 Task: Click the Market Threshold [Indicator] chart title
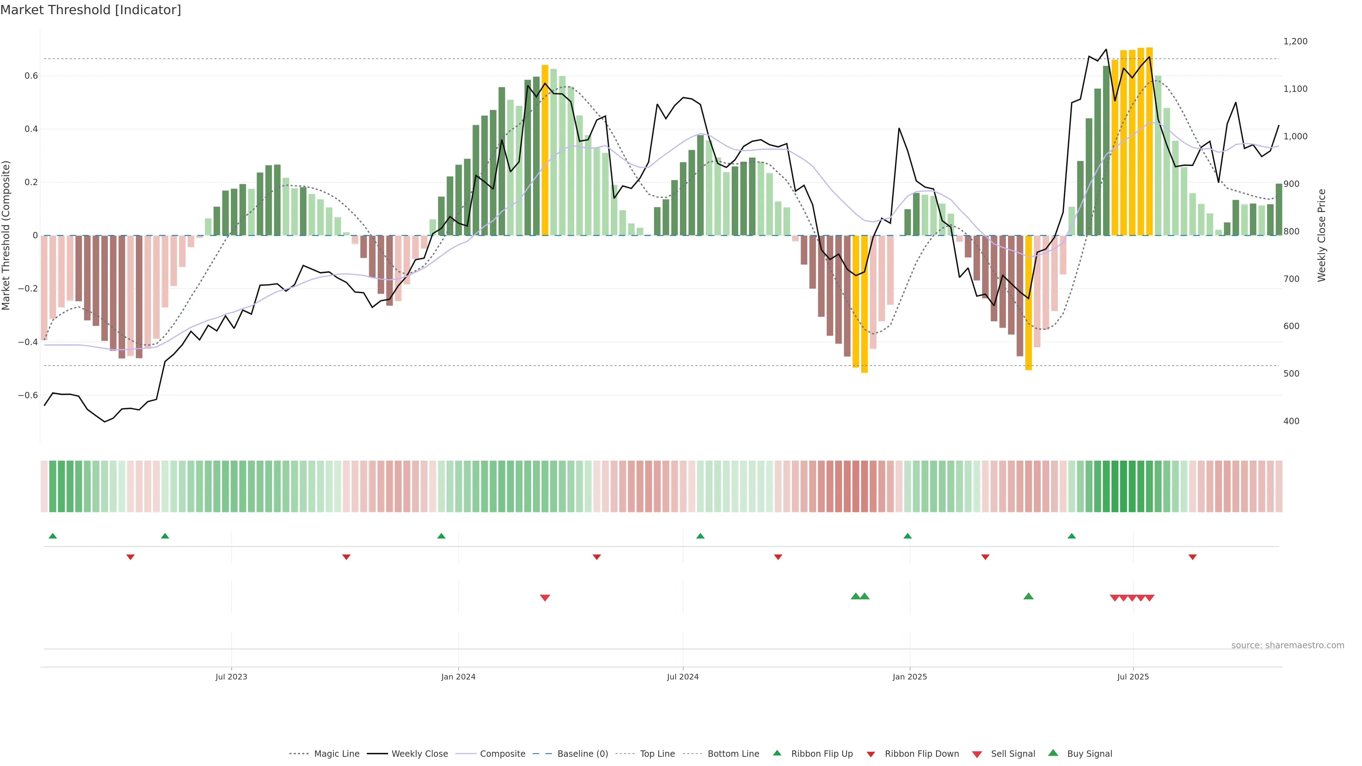coord(90,10)
